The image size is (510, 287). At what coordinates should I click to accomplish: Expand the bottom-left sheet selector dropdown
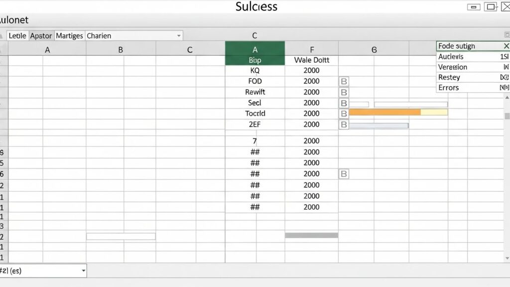(83, 271)
